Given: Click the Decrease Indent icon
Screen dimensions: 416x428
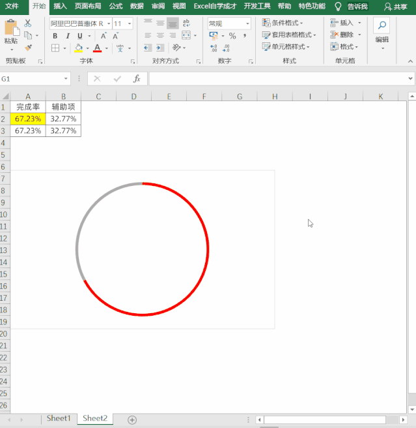Looking at the screenshot, I should [x=148, y=48].
